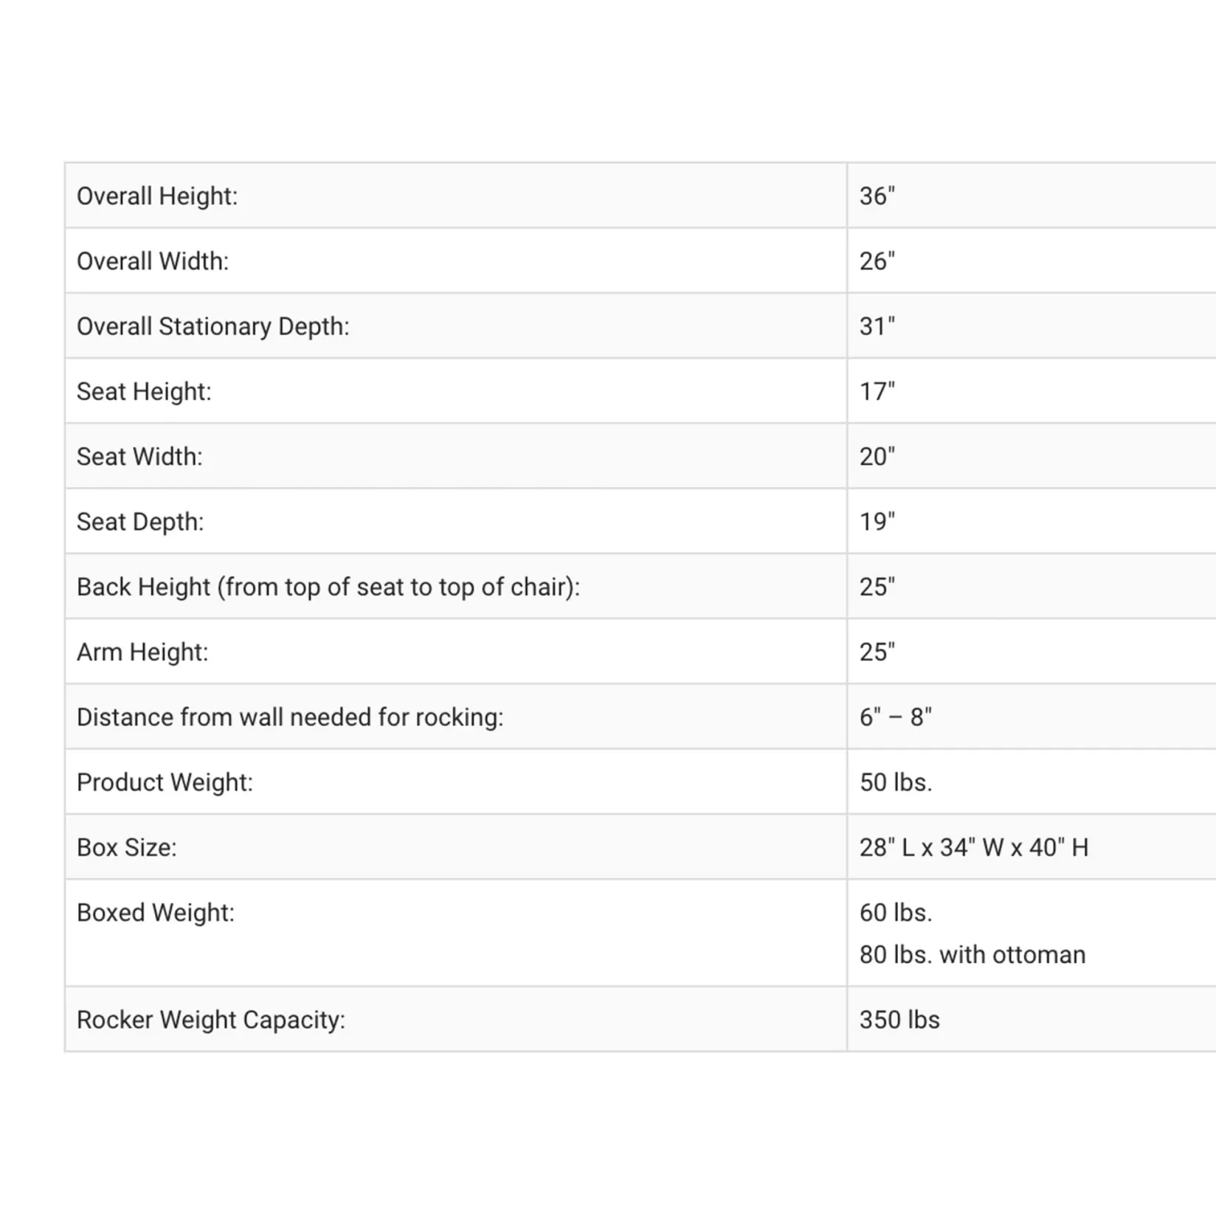Select the 350 lbs rocker capacity value

pos(899,1020)
